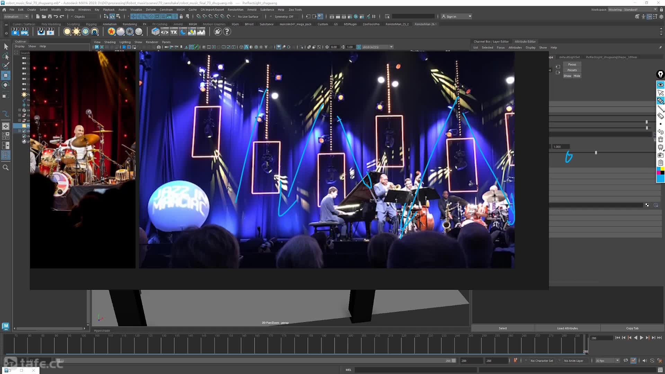
Task: Click the toolbox search magnifier icon
Action: click(6, 168)
